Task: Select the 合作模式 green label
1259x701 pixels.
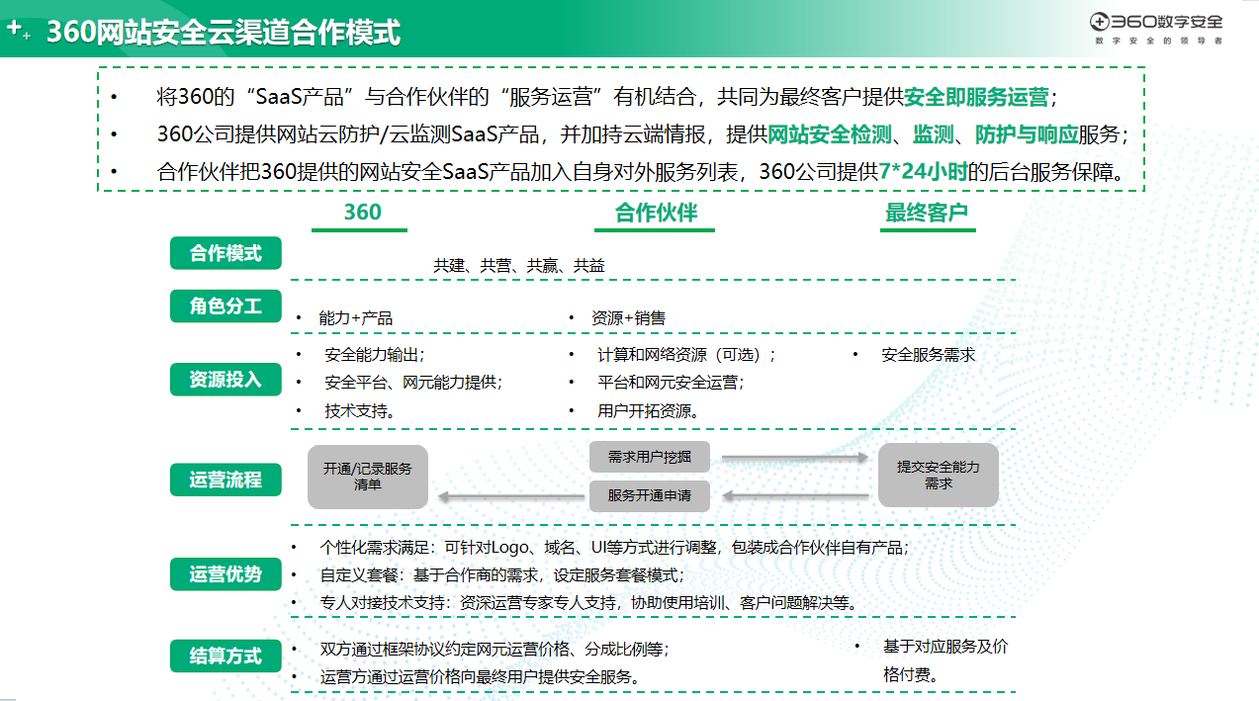Action: click(225, 253)
